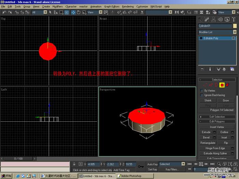Open Bevel settings box
Image resolution: width=239 pixels, height=179 pixels.
point(214,137)
